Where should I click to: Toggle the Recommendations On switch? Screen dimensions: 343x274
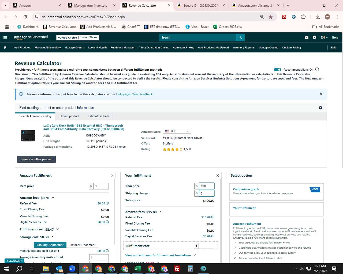(277, 70)
